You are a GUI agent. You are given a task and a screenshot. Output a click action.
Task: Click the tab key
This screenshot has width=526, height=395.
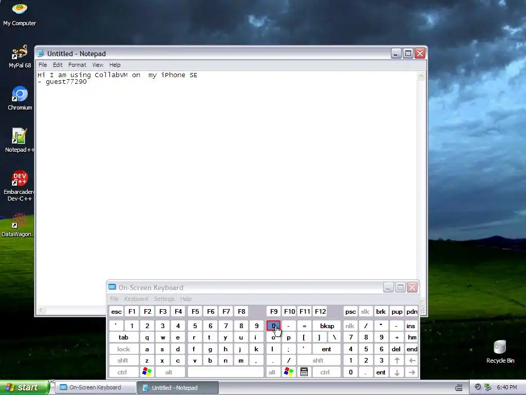coord(123,337)
